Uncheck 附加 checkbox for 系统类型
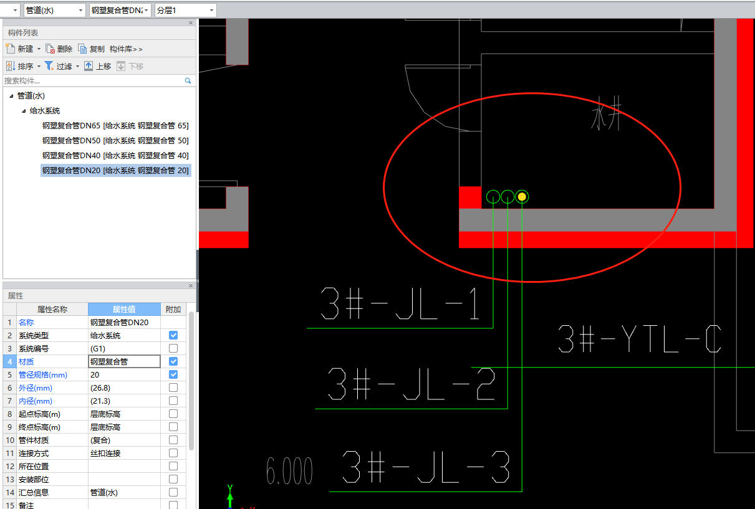 173,335
